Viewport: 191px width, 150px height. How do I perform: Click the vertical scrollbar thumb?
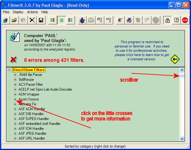pyautogui.click(x=182, y=76)
